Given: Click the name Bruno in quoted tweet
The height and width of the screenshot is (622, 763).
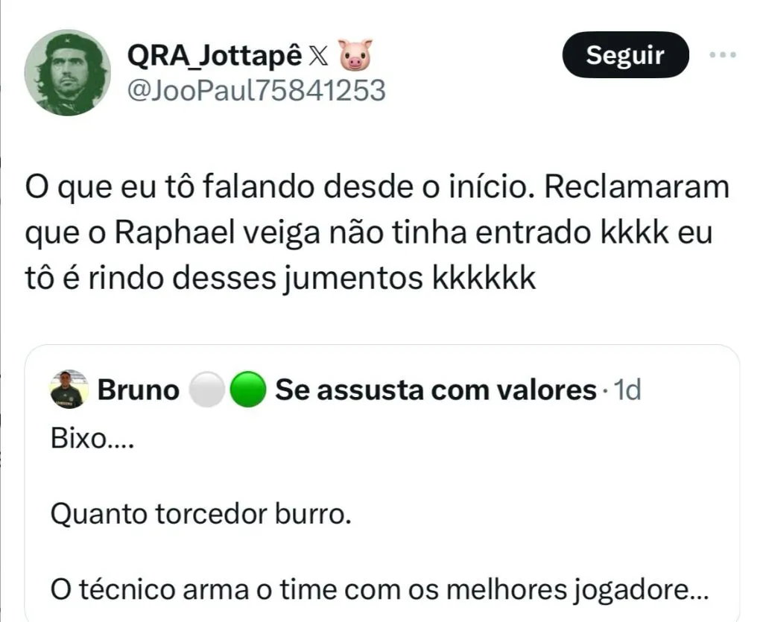Looking at the screenshot, I should (x=139, y=390).
